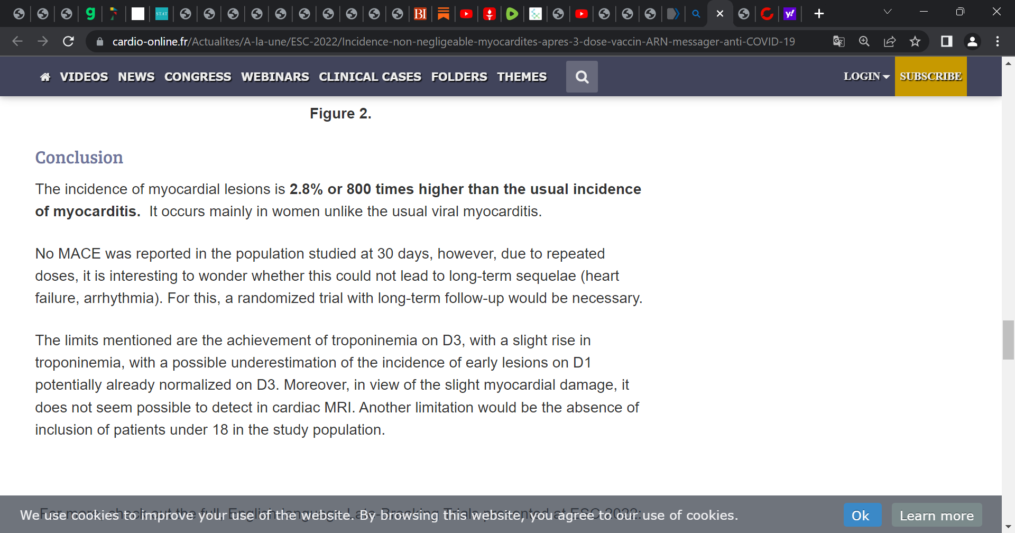The image size is (1015, 533).
Task: Click the 'Figure 2.' caption
Action: 340,114
